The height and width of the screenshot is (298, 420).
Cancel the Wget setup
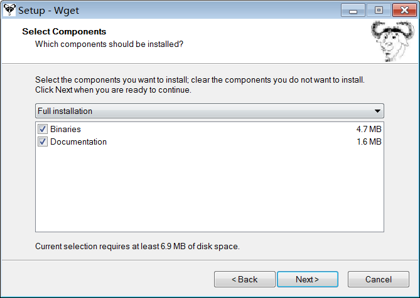(379, 279)
